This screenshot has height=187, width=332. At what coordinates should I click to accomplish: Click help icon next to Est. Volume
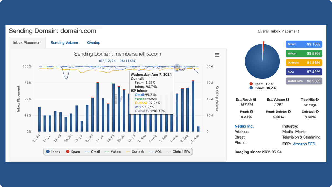point(287,99)
